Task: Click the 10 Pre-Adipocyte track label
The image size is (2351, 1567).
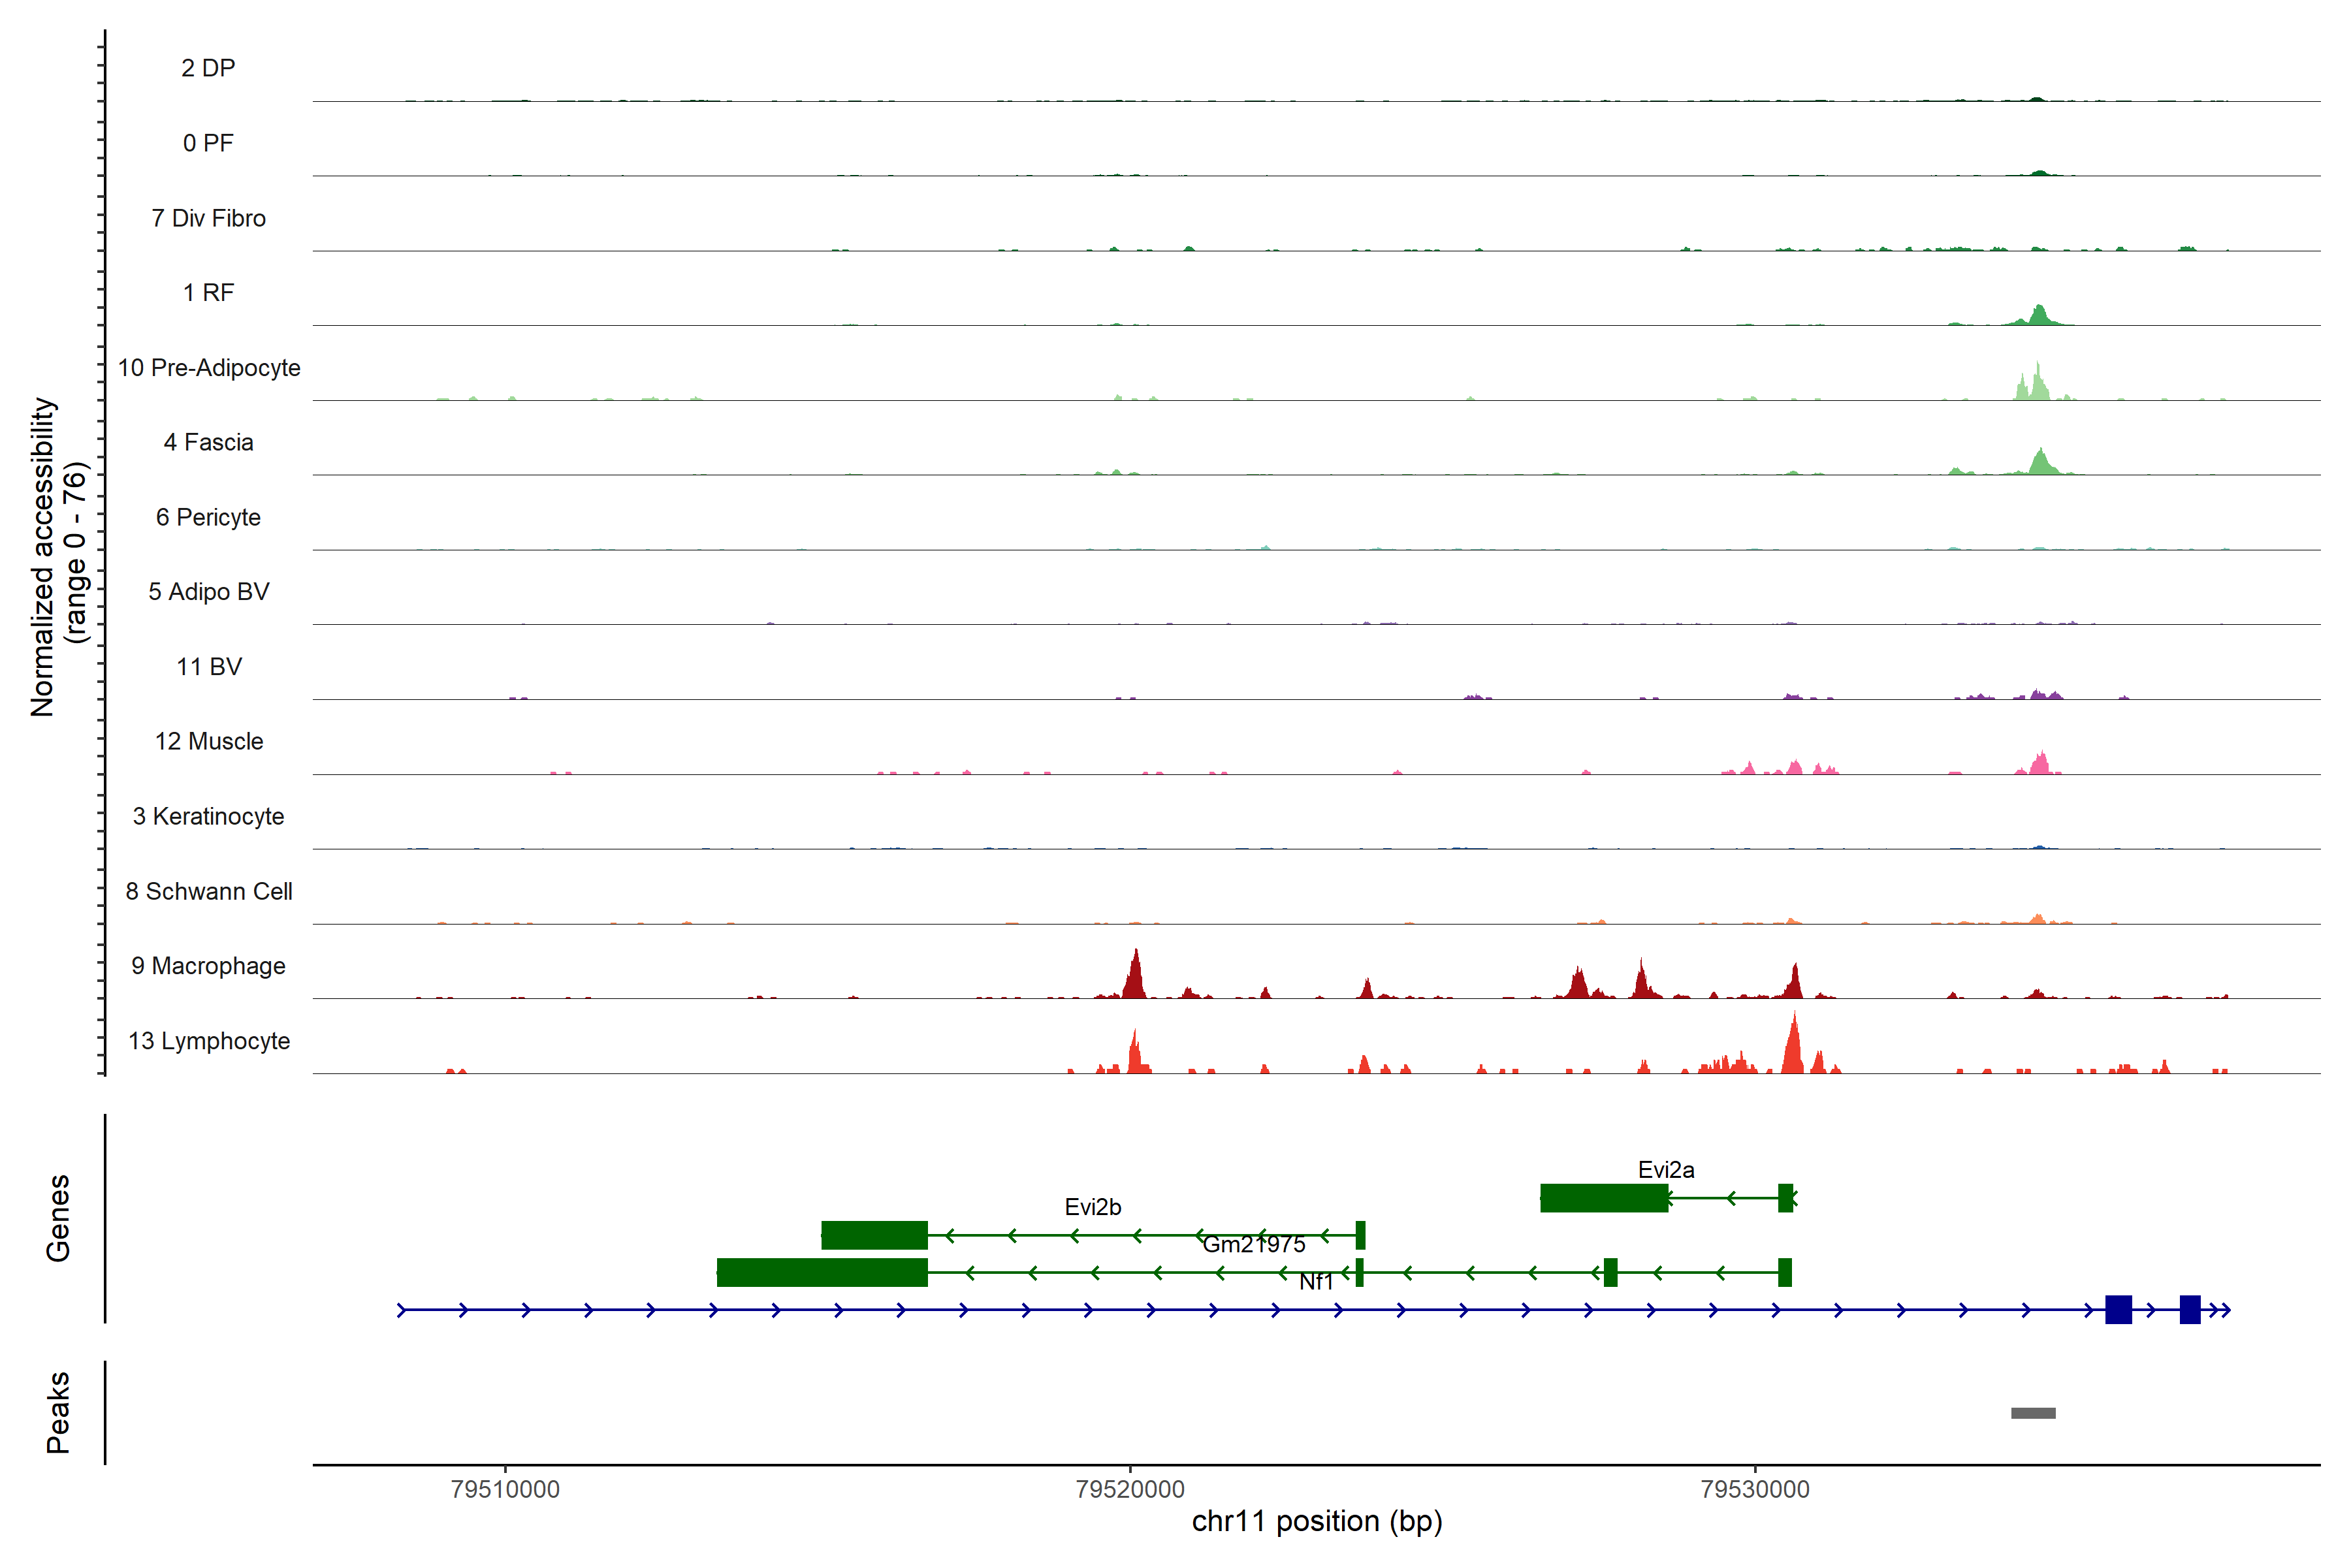Action: (208, 367)
